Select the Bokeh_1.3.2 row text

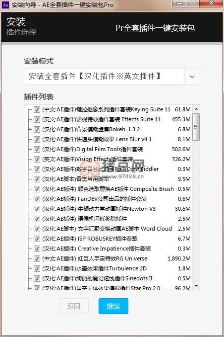click(x=91, y=129)
